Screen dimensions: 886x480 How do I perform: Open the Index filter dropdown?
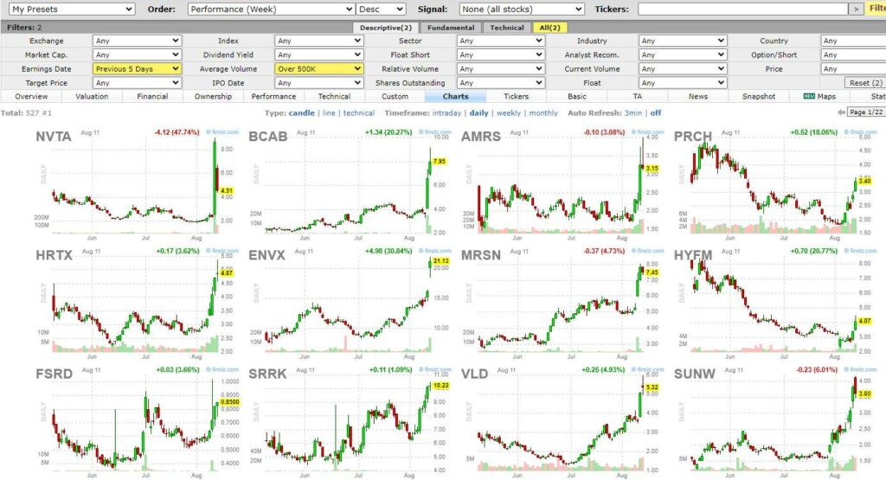318,41
